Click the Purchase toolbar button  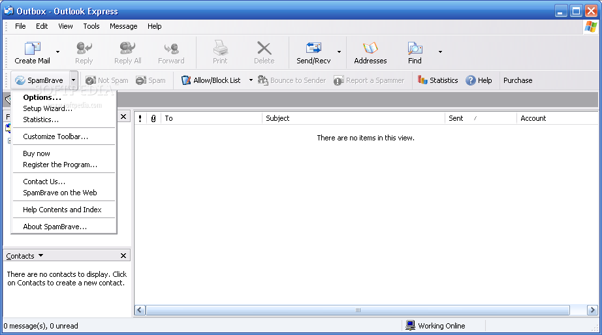pyautogui.click(x=518, y=80)
